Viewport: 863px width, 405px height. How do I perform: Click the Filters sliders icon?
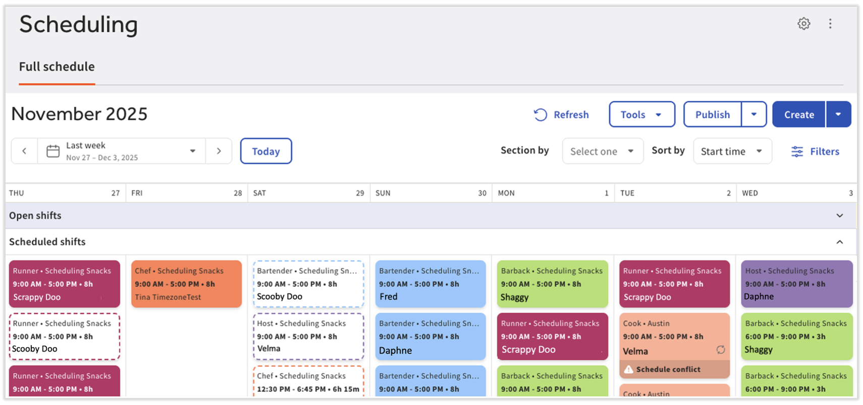(x=797, y=152)
